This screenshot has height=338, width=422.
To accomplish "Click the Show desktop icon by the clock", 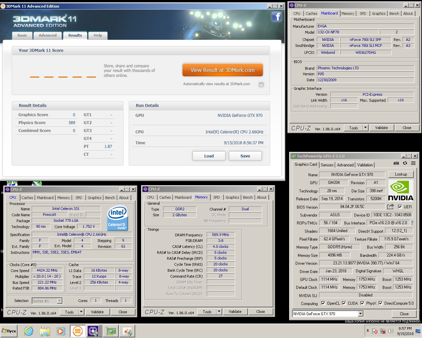I will click(x=418, y=331).
